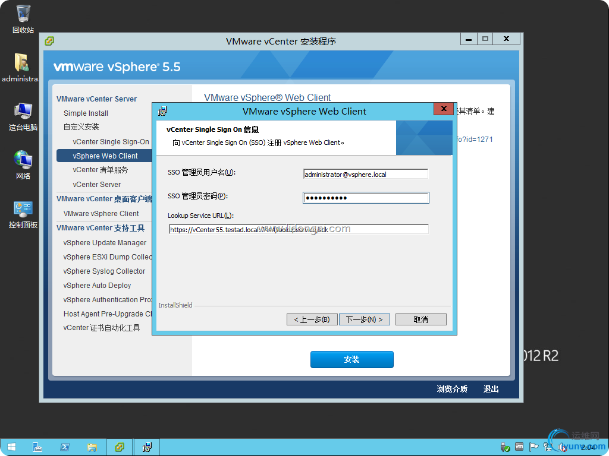Image resolution: width=609 pixels, height=456 pixels.
Task: Click the VMware vCenter Server section header
Action: coord(97,99)
